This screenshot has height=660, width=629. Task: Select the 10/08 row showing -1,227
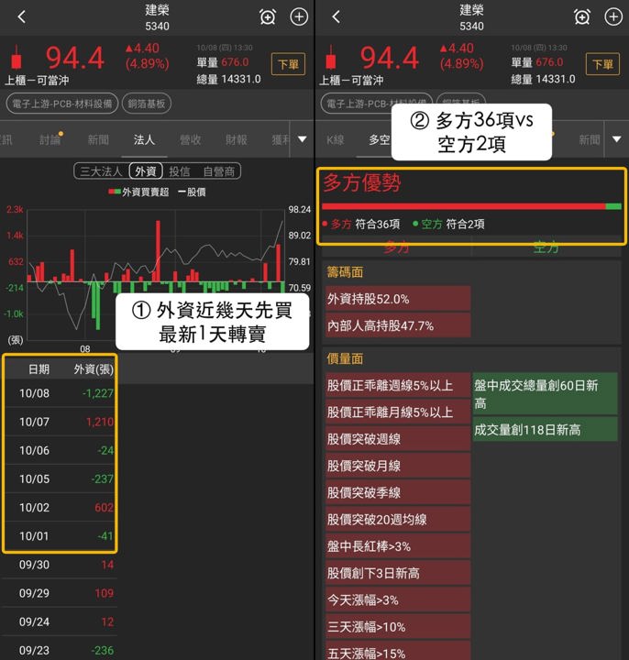(60, 393)
